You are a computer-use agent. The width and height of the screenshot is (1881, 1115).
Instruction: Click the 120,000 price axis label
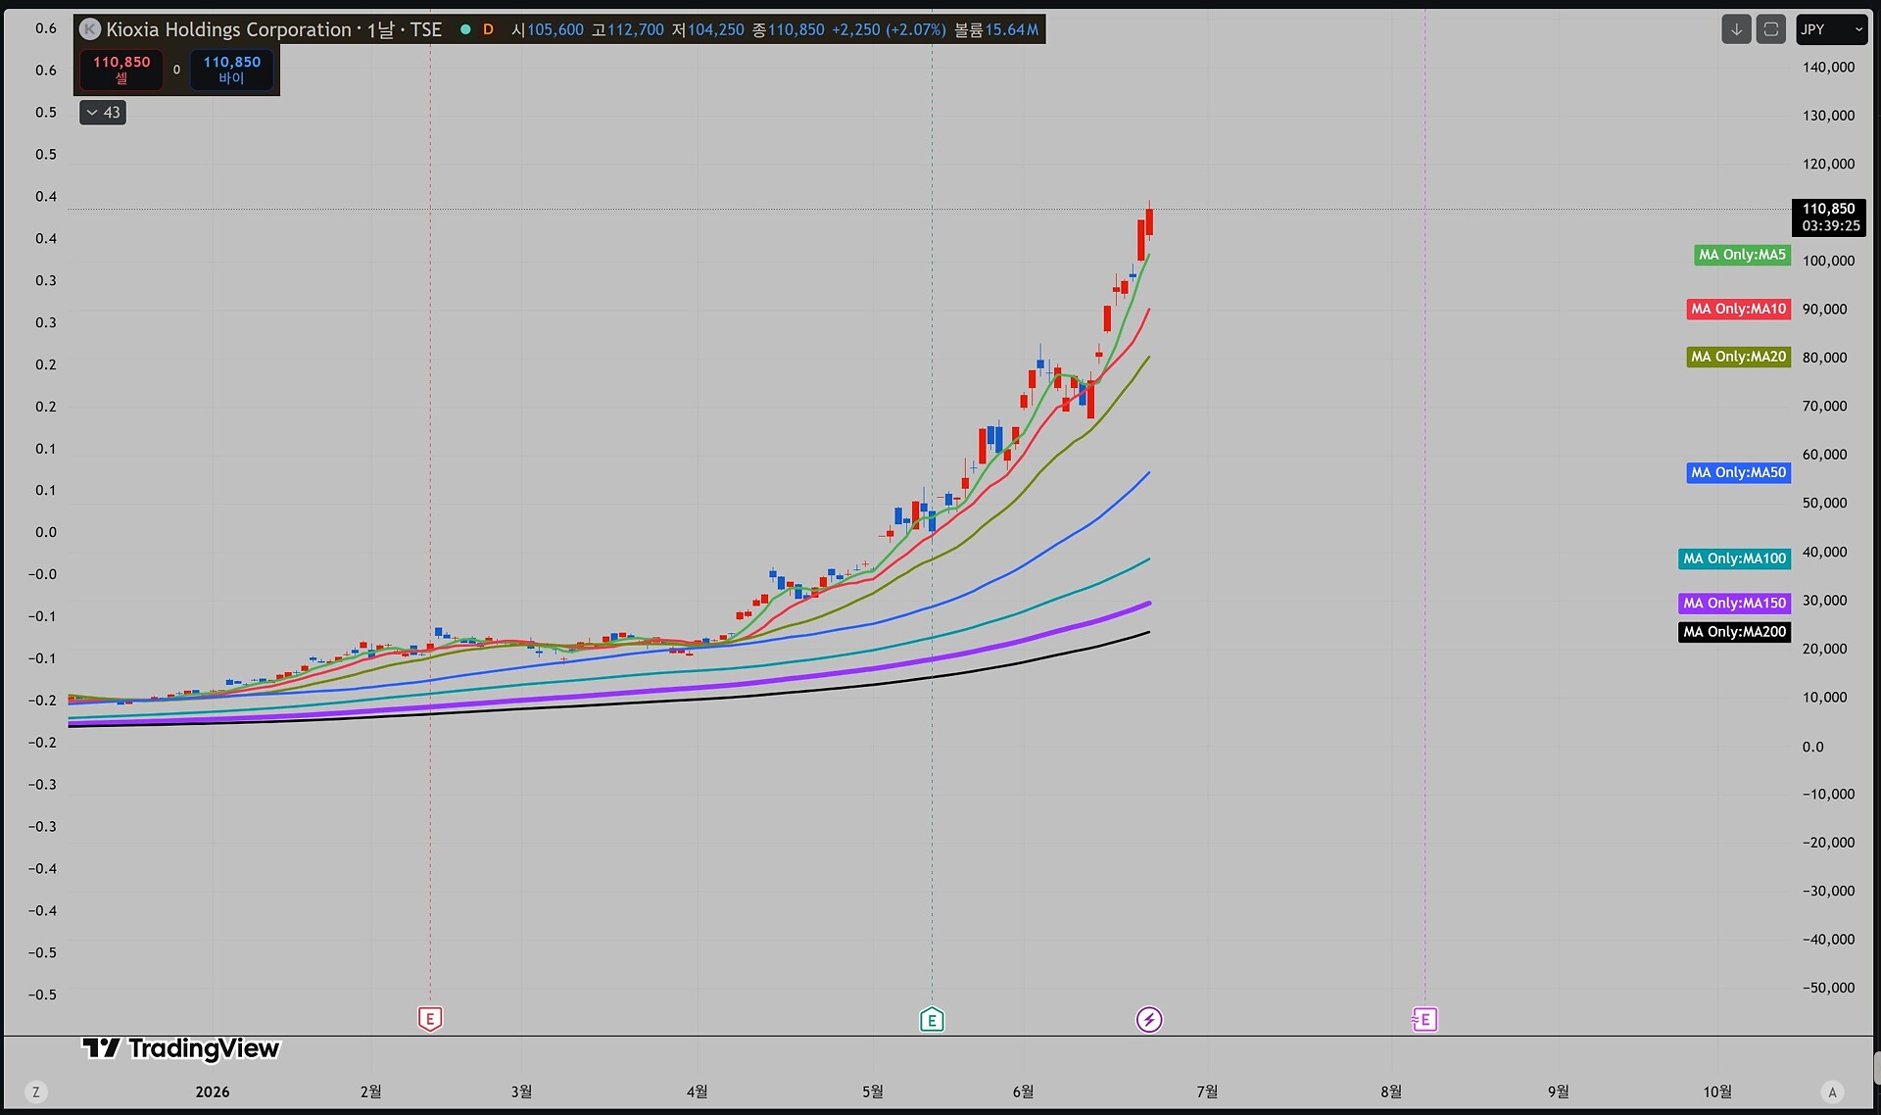click(1828, 164)
